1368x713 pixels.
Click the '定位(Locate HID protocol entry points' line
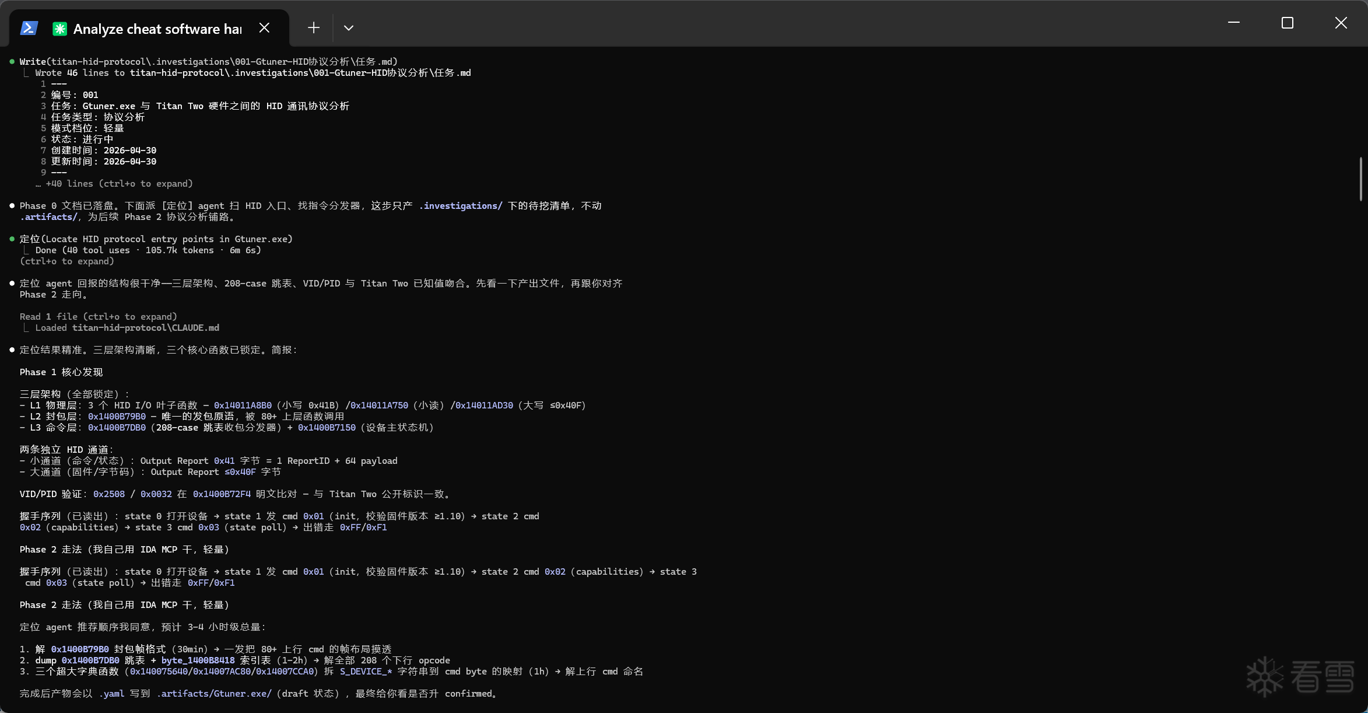[156, 239]
